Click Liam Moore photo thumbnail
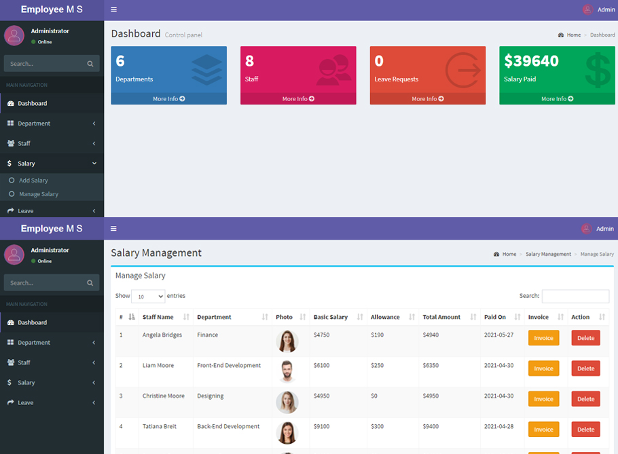 [287, 372]
